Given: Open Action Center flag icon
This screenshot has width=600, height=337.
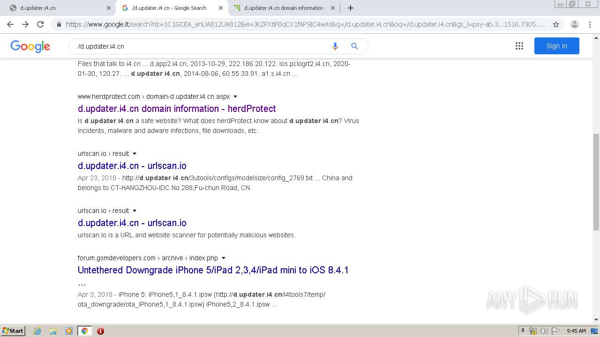Looking at the screenshot, I should [555, 331].
